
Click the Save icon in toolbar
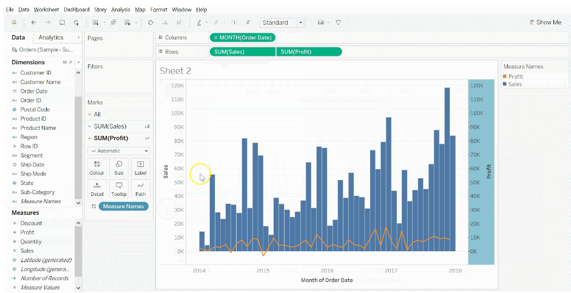click(x=62, y=22)
